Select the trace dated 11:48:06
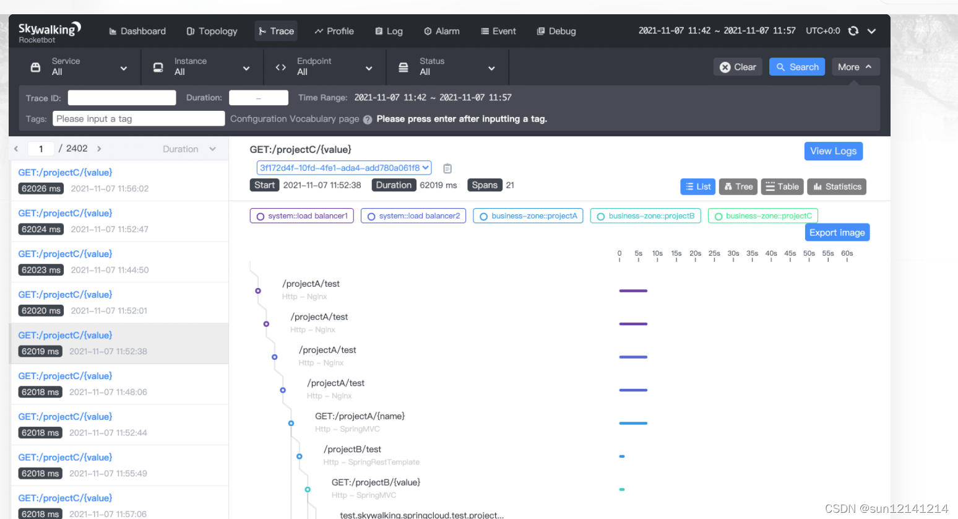This screenshot has height=519, width=958. click(x=119, y=384)
